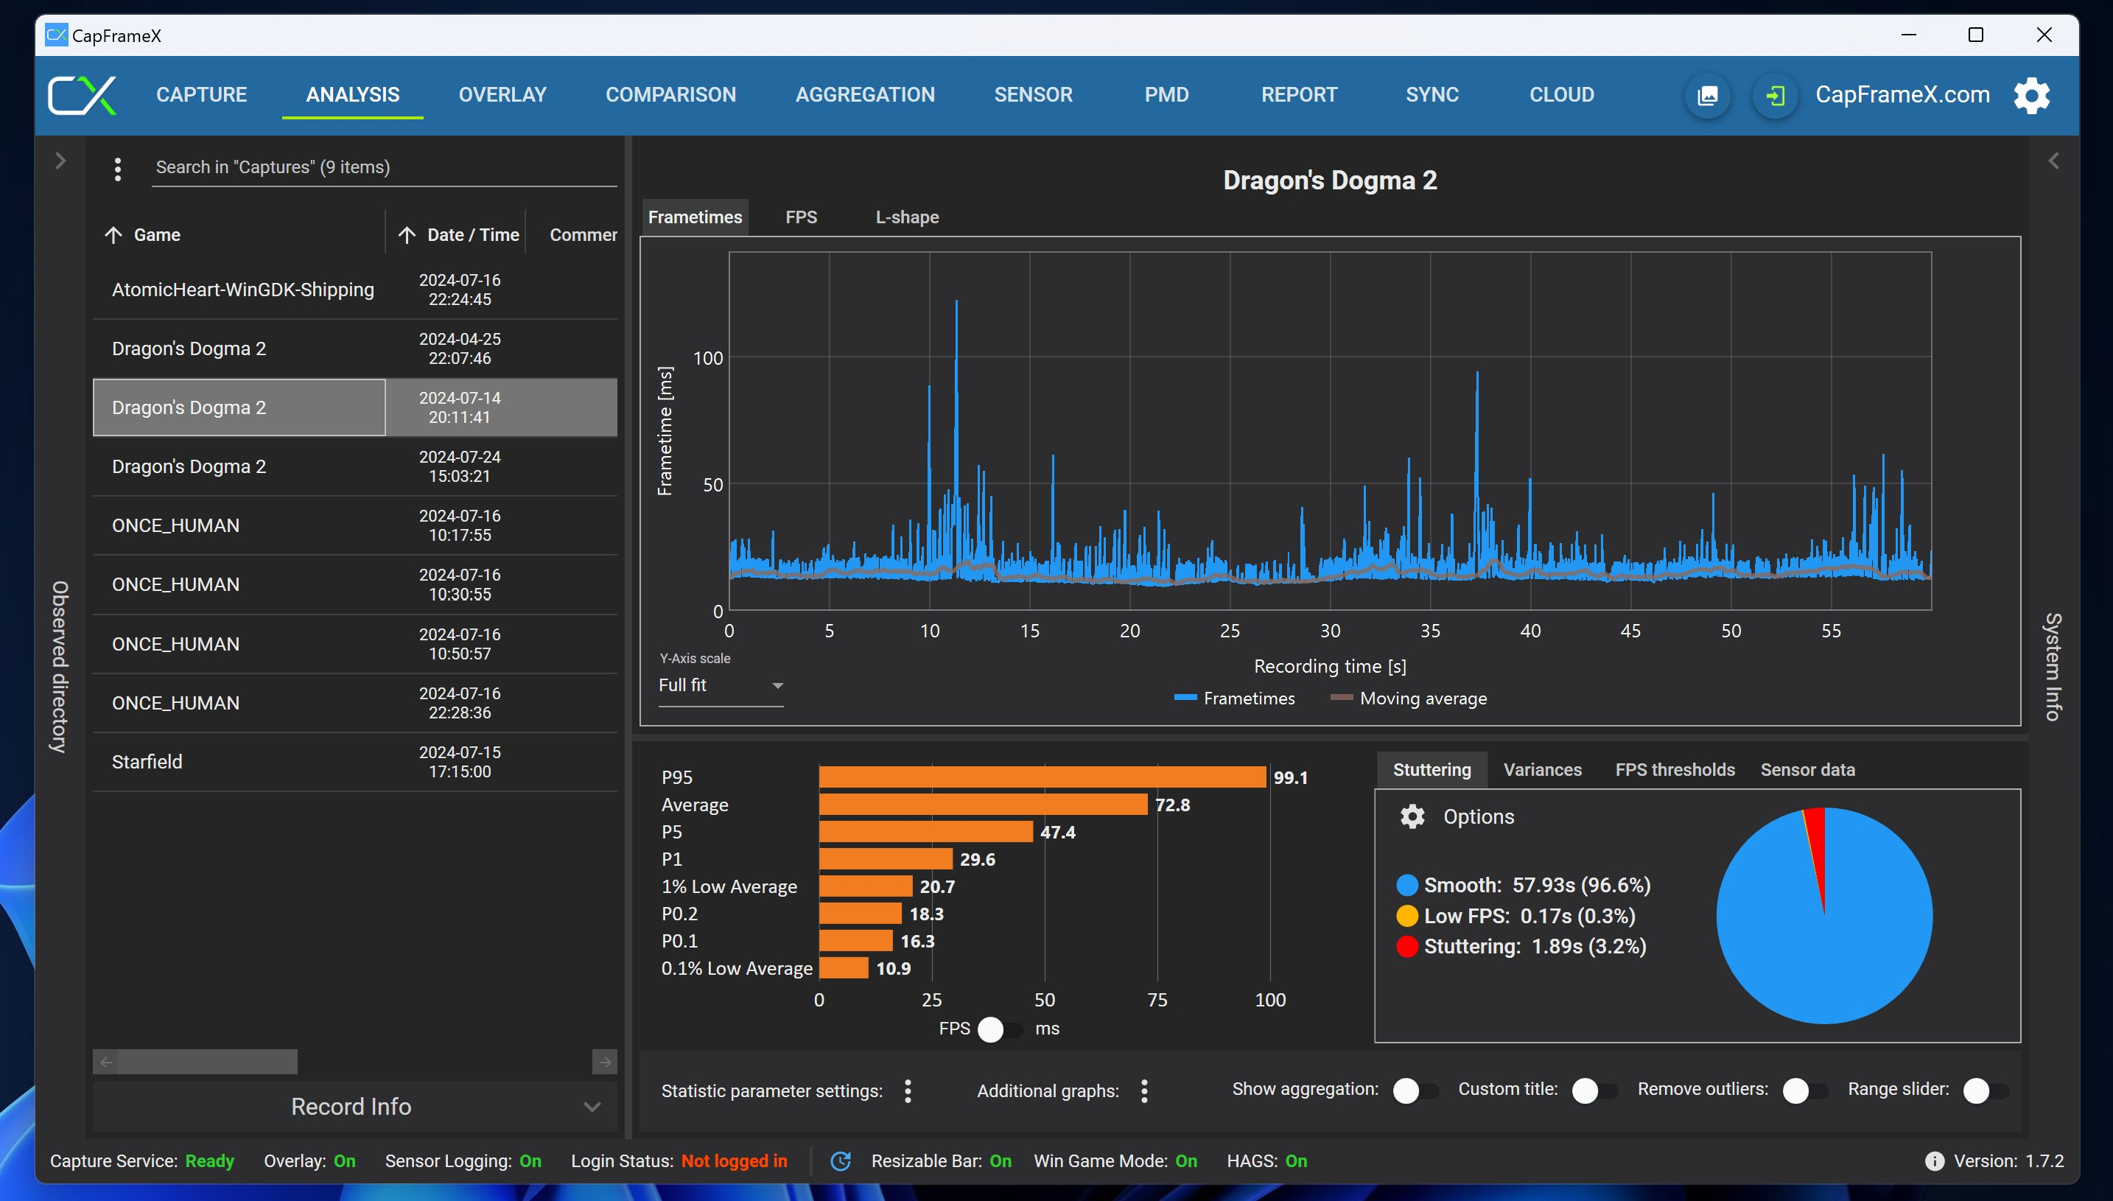Image resolution: width=2113 pixels, height=1201 pixels.
Task: Click the version info icon
Action: (1934, 1160)
